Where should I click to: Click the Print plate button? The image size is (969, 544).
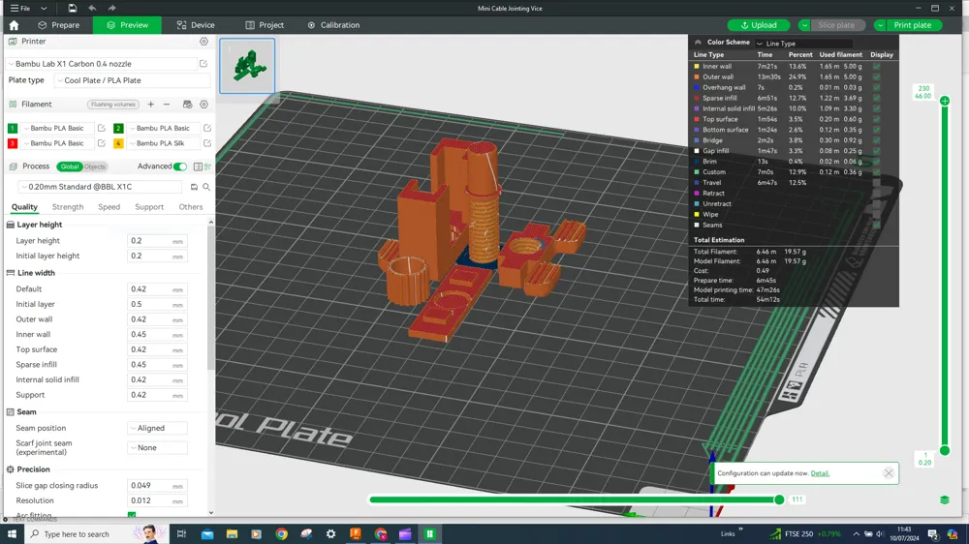(x=912, y=25)
